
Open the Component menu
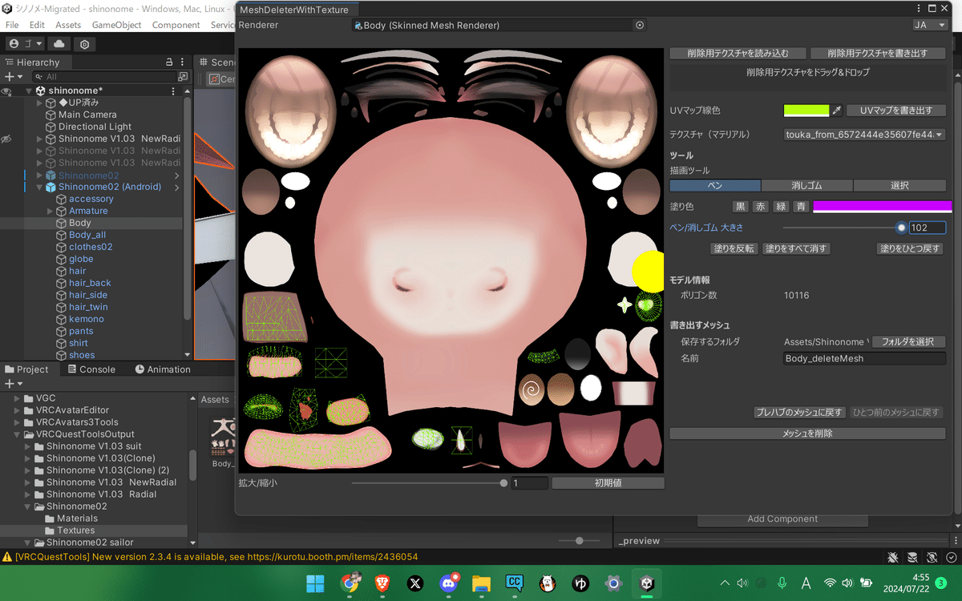[176, 25]
